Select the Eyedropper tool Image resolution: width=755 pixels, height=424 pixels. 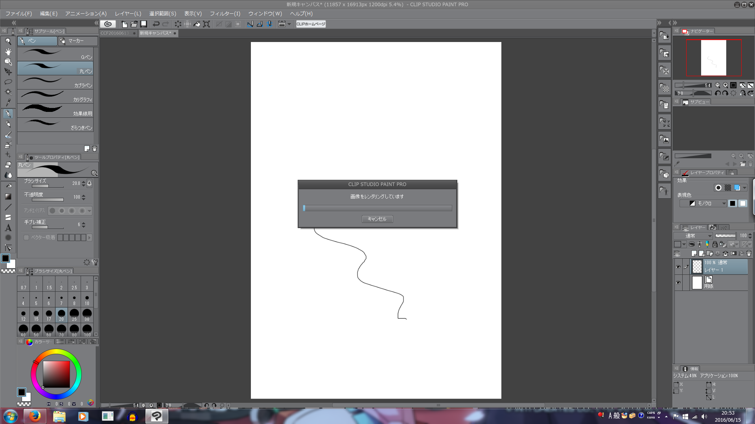8,102
